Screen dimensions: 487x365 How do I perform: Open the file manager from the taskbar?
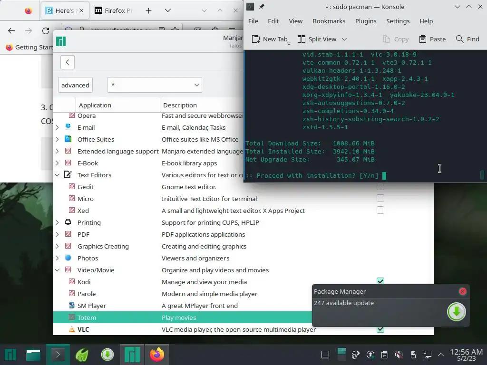tap(33, 355)
